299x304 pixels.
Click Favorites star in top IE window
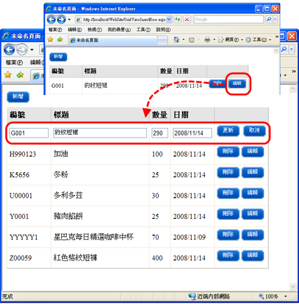(x=50, y=39)
